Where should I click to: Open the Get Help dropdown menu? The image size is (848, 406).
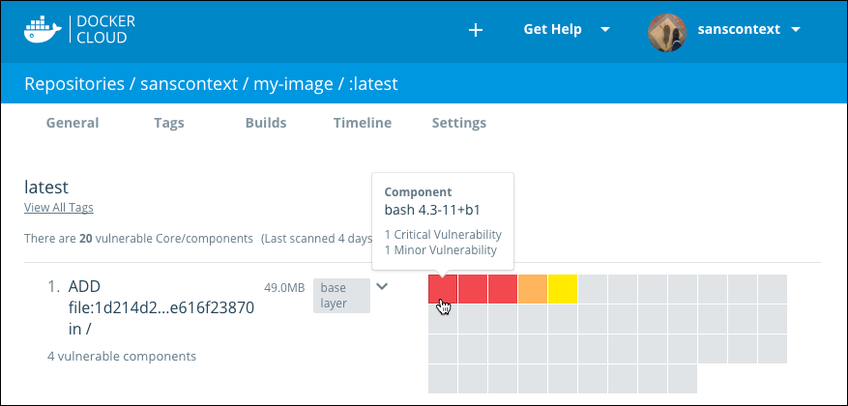click(566, 29)
